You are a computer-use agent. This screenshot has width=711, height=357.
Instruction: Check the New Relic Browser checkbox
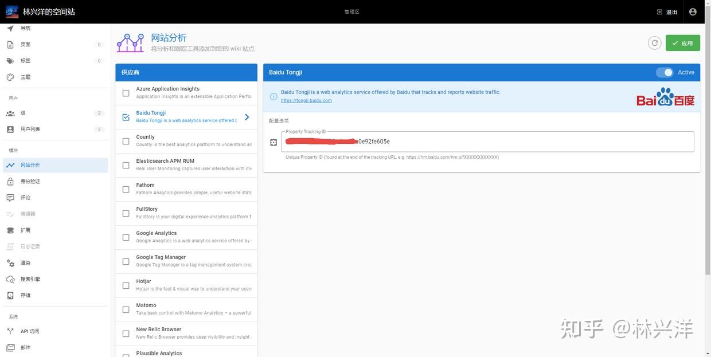tap(126, 334)
